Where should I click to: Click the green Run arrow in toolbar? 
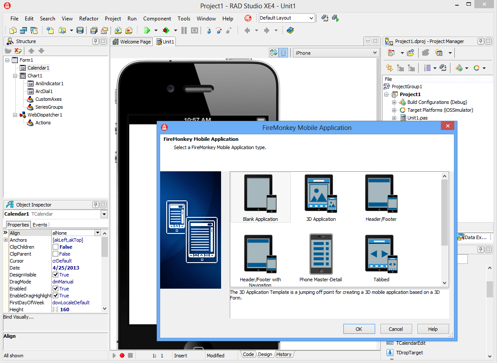pos(147,30)
